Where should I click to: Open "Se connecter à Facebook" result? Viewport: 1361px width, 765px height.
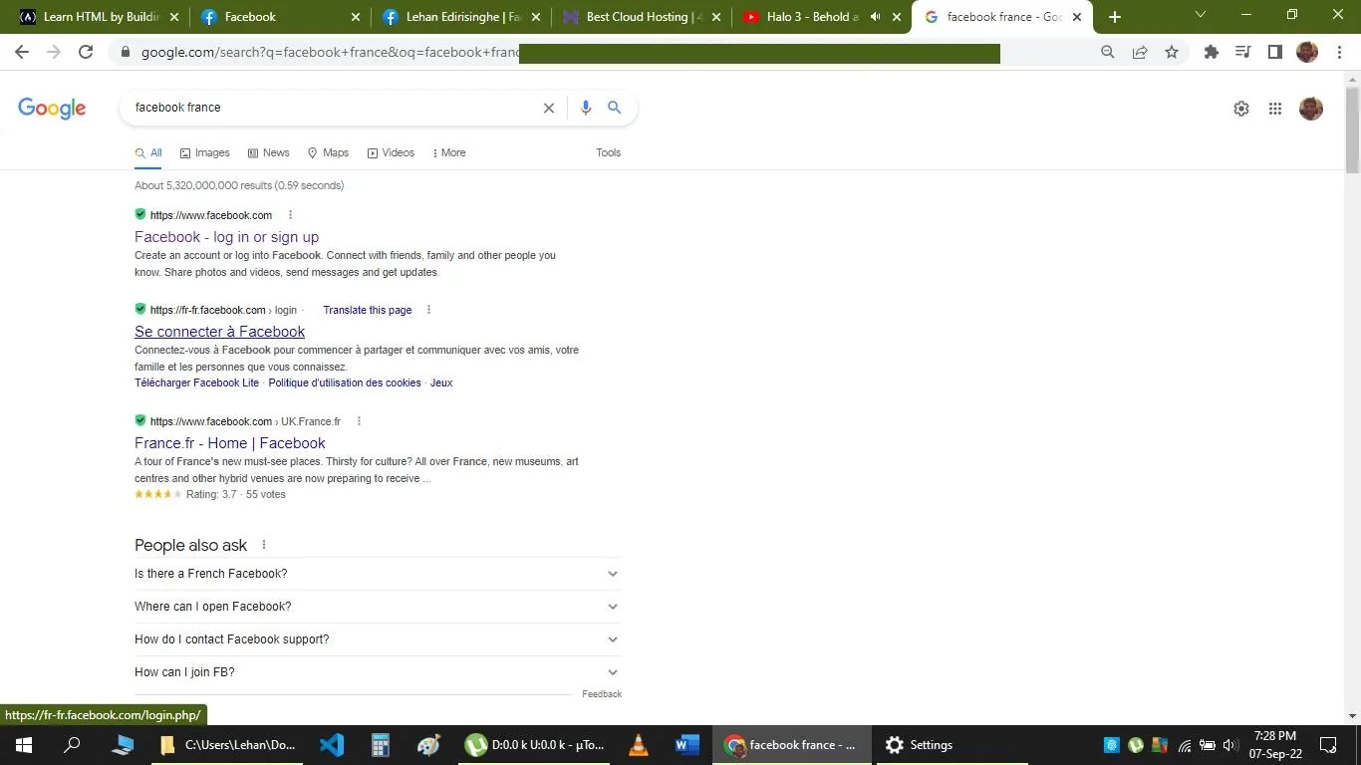tap(220, 332)
